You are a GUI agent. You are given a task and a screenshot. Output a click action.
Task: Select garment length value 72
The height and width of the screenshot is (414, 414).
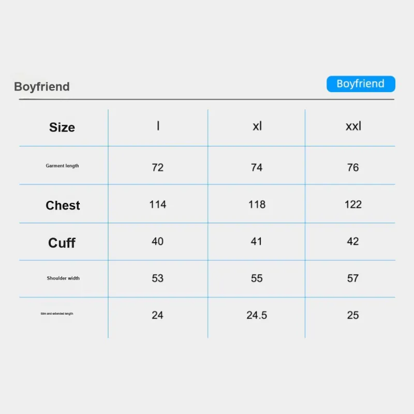(x=158, y=167)
